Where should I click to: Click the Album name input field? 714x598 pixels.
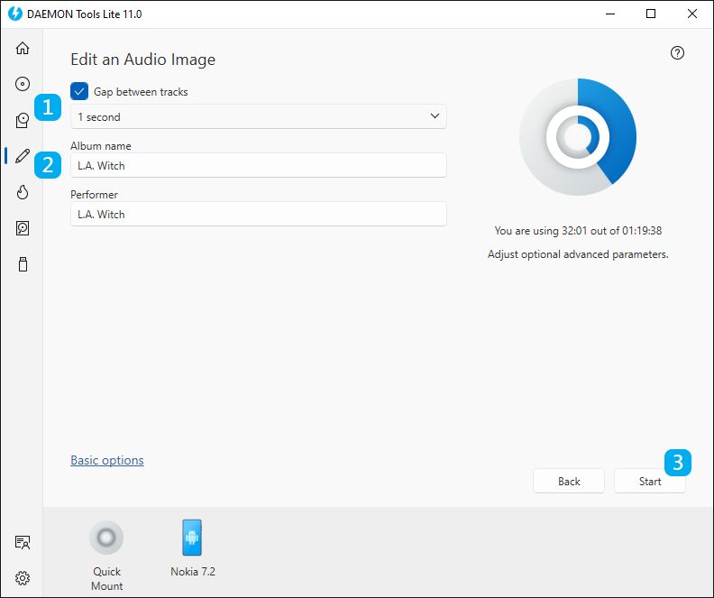coord(258,165)
